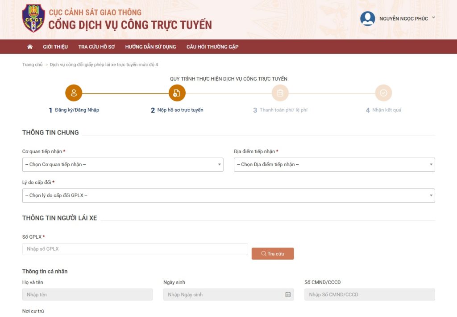Open the Cơ quan tiếp nhận dropdown
The width and height of the screenshot is (457, 317).
pyautogui.click(x=122, y=164)
